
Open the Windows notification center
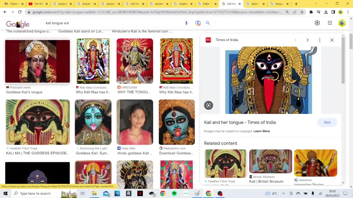click(345, 193)
